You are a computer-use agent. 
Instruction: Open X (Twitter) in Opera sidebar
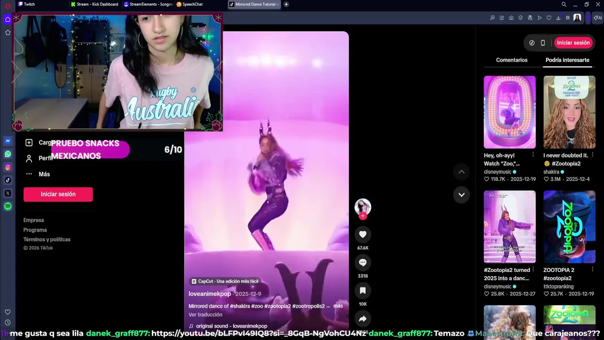(8, 193)
